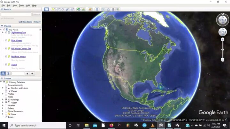This screenshot has height=129, width=230.
Task: Open the Windows Start menu
Action: [4, 125]
